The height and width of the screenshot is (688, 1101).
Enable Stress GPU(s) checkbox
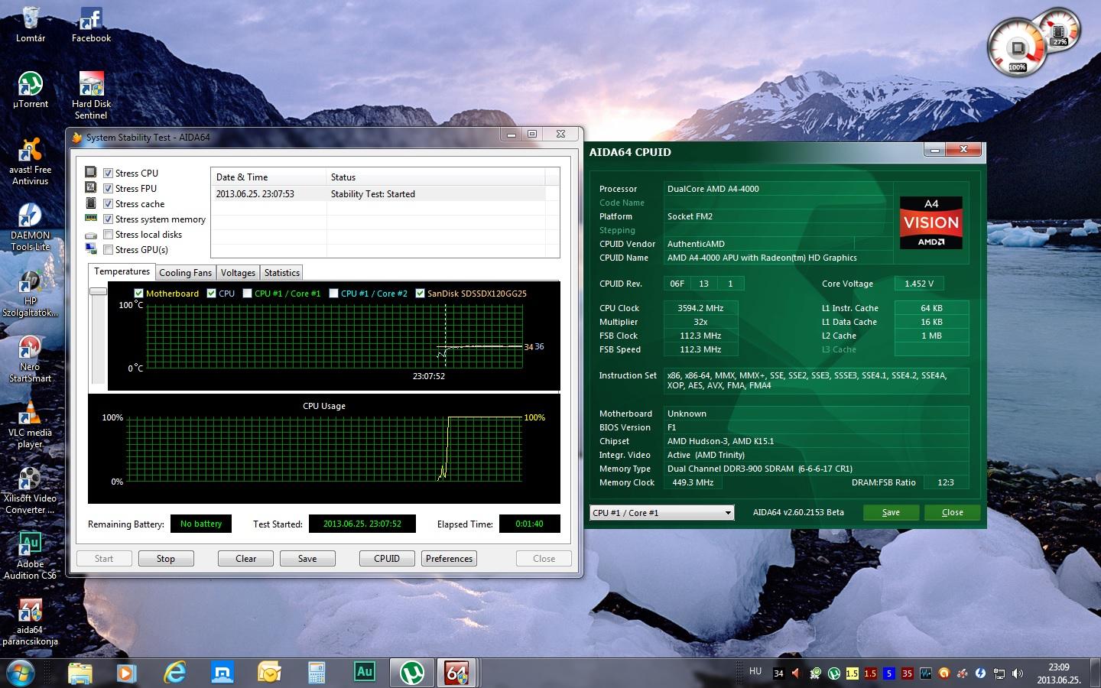point(108,250)
